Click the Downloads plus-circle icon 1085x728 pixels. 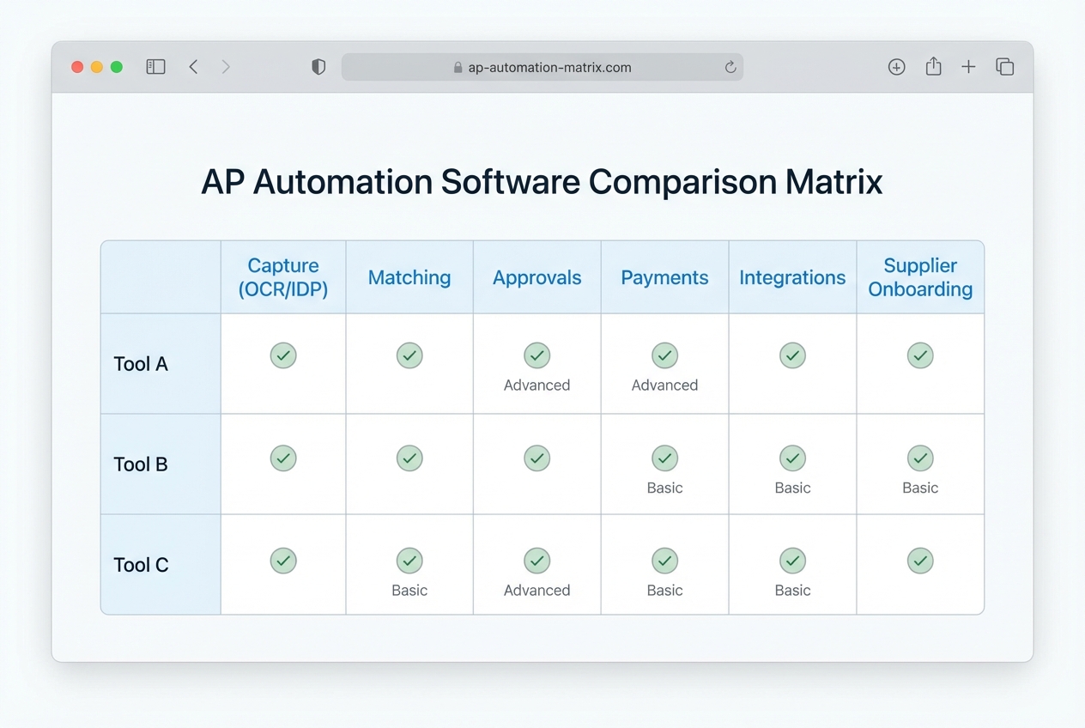tap(896, 66)
